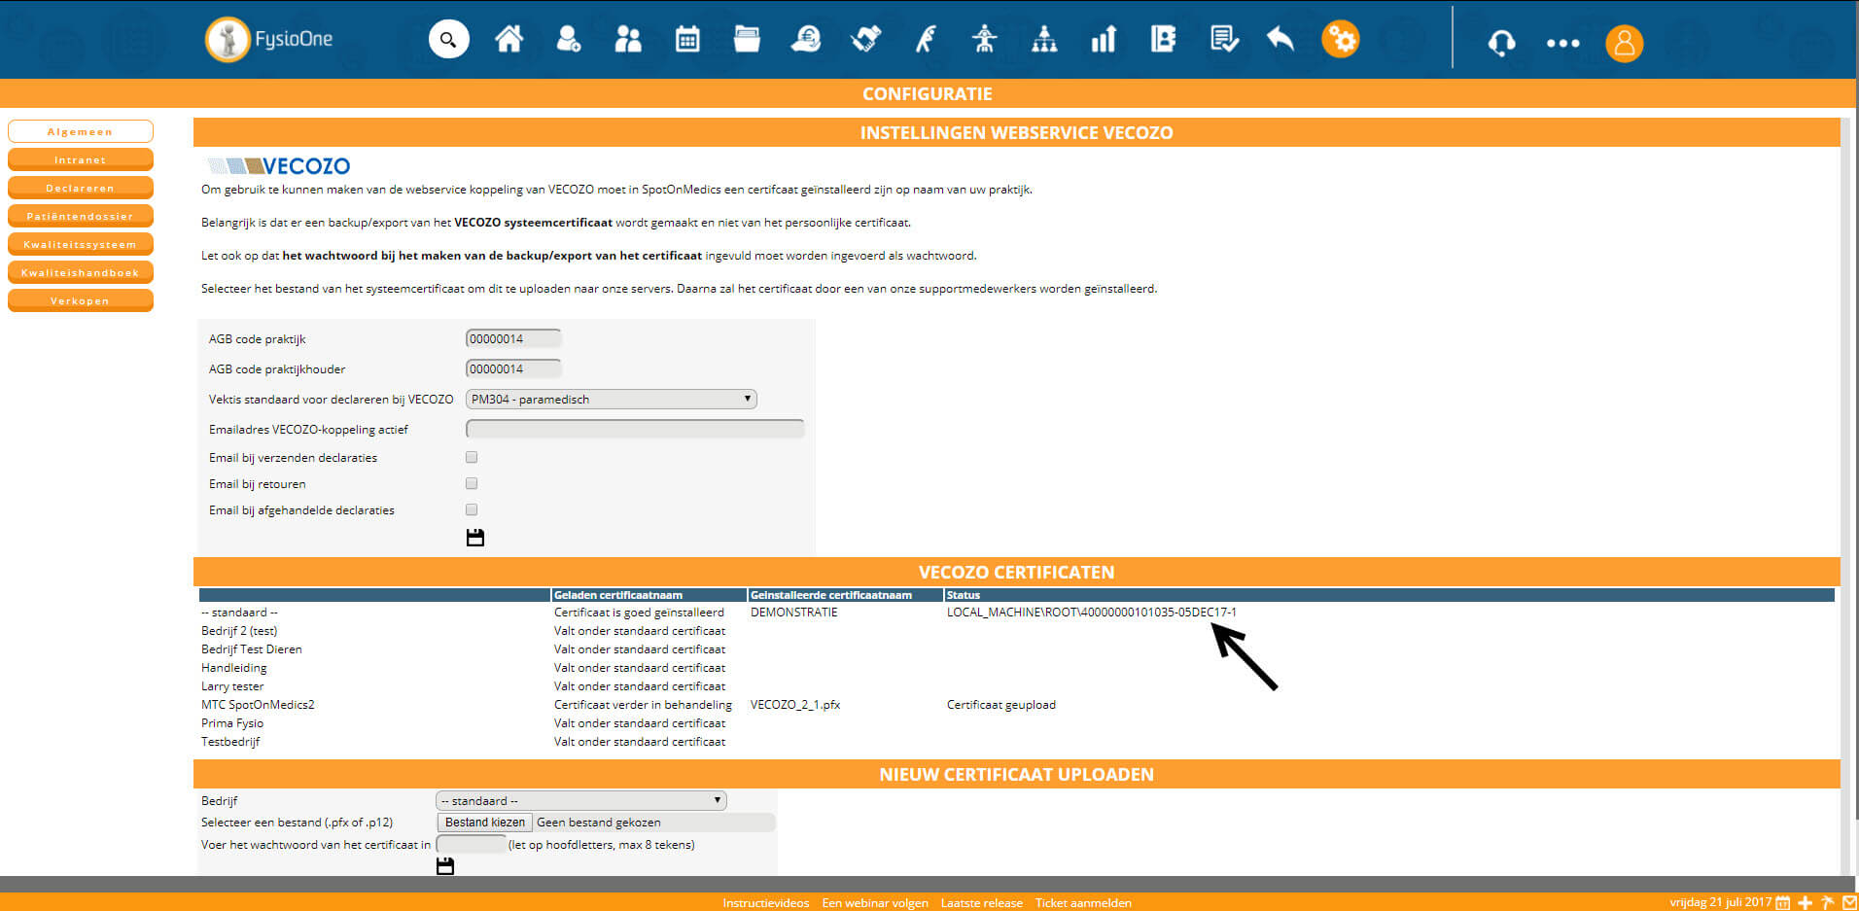The image size is (1859, 911).
Task: Open the Bedrijf dropdown under Nieuw Certificaat Uploaden
Action: (579, 799)
